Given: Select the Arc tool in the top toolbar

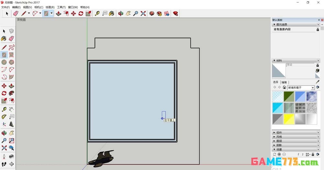Looking at the screenshot, I should [x=35, y=14].
